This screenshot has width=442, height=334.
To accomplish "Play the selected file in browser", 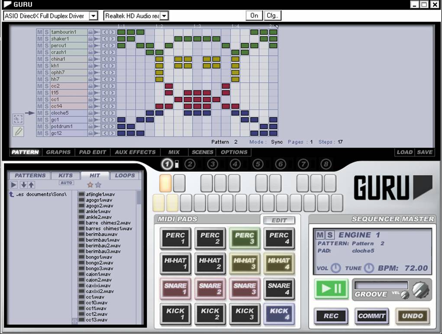I will 13,185.
